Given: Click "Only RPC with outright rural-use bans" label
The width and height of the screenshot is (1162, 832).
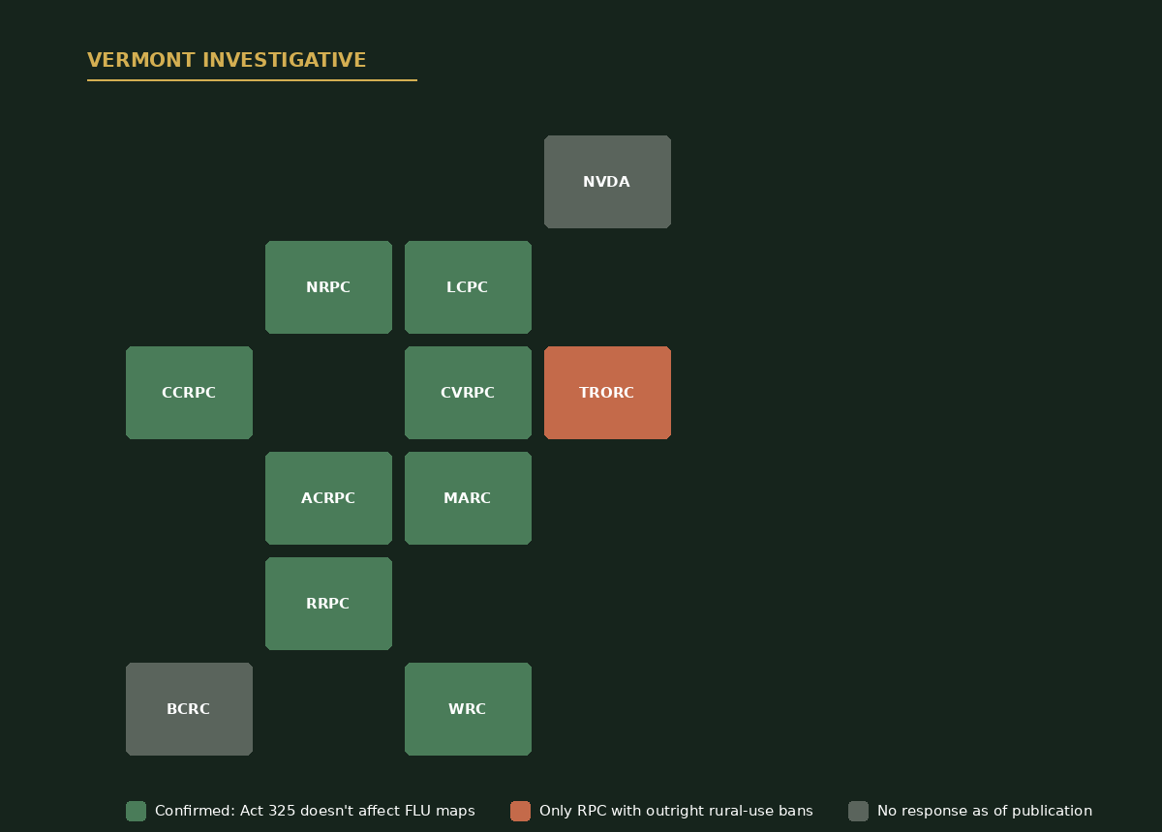Looking at the screenshot, I should click(x=676, y=812).
